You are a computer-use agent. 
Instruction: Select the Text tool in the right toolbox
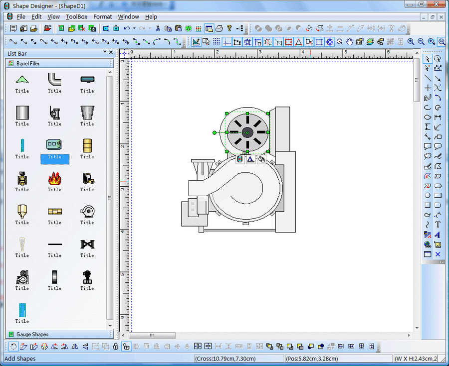click(x=438, y=225)
